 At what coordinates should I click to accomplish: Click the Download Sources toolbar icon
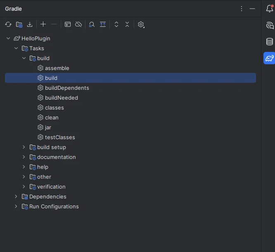click(30, 25)
